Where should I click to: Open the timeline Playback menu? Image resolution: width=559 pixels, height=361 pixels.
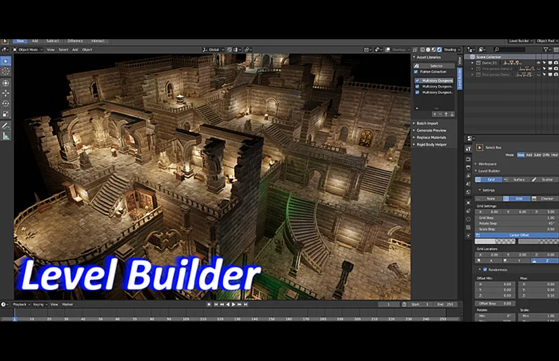coord(21,304)
